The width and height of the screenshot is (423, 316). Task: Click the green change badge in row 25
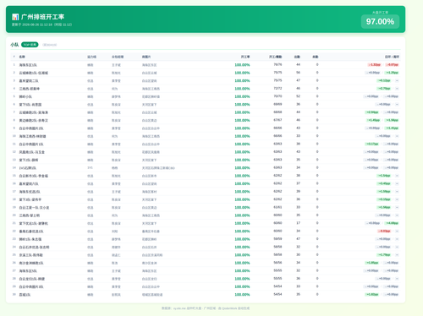click(x=384, y=255)
